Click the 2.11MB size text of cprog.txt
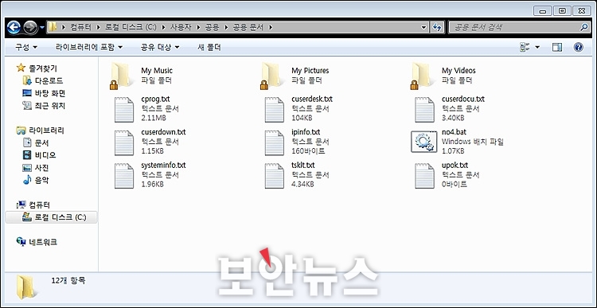Viewport: 597px width, 308px height. (154, 119)
